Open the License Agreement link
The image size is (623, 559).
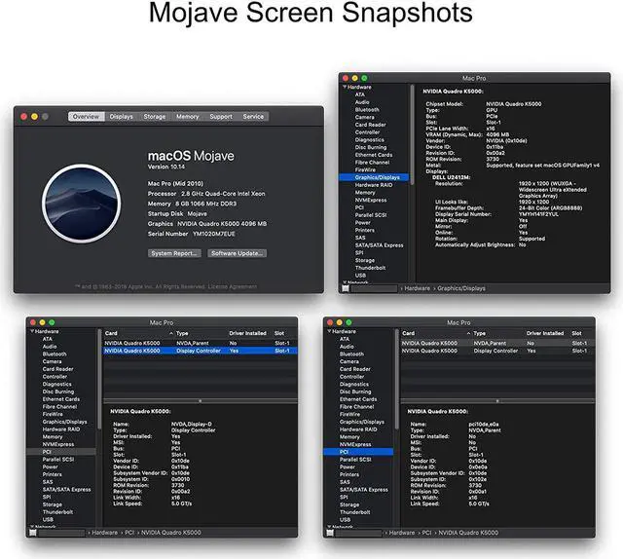[236, 286]
